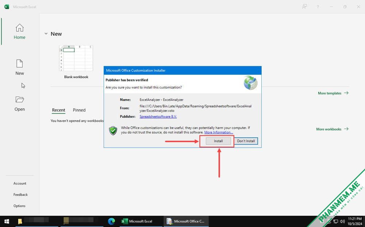Select the Open folder icon in sidebar
Image resolution: width=365 pixels, height=227 pixels.
20,99
